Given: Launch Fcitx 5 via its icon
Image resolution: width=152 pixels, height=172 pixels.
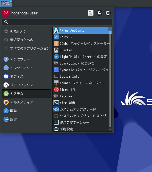Looking at the screenshot, I should pyautogui.click(x=56, y=37).
